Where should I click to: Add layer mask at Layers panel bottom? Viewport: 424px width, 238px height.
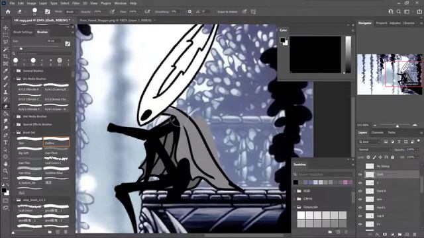tap(385, 235)
